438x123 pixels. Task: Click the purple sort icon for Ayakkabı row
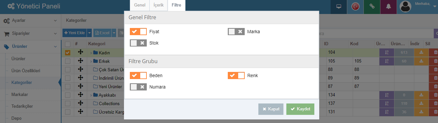point(387,95)
